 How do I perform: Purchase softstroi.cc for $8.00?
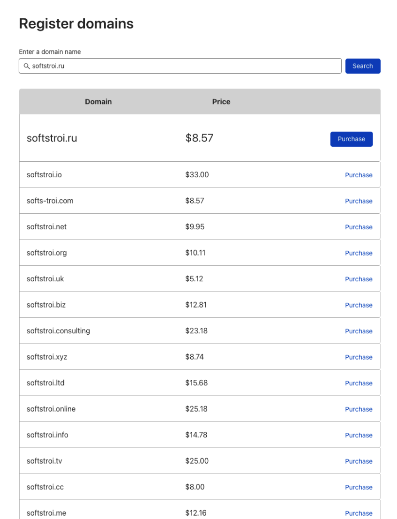pyautogui.click(x=359, y=488)
